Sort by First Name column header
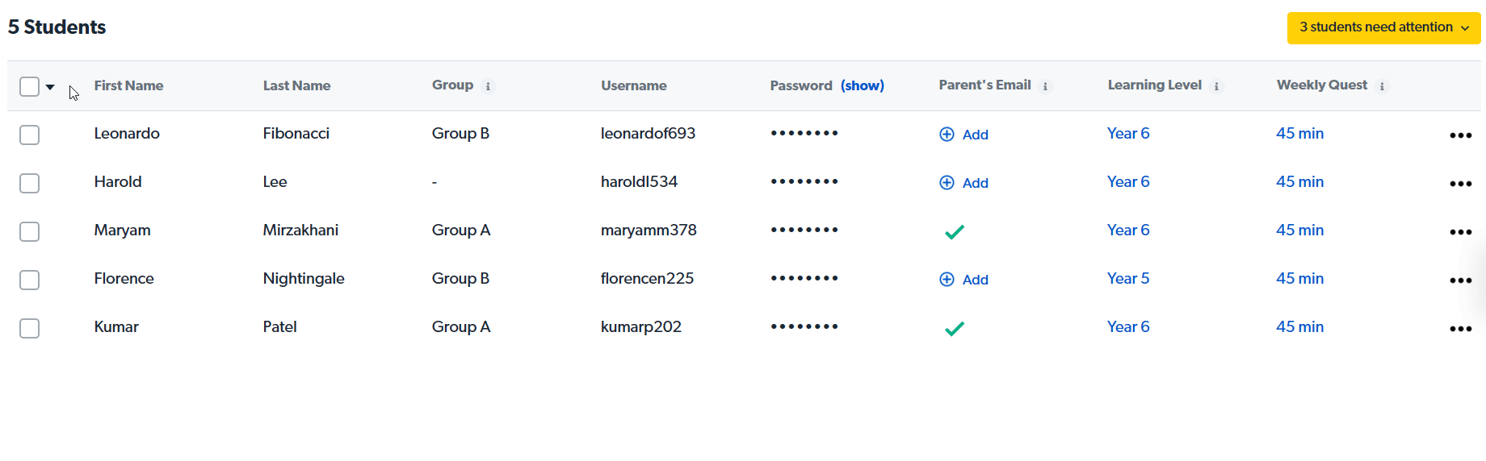This screenshot has height=461, width=1486. (x=128, y=85)
